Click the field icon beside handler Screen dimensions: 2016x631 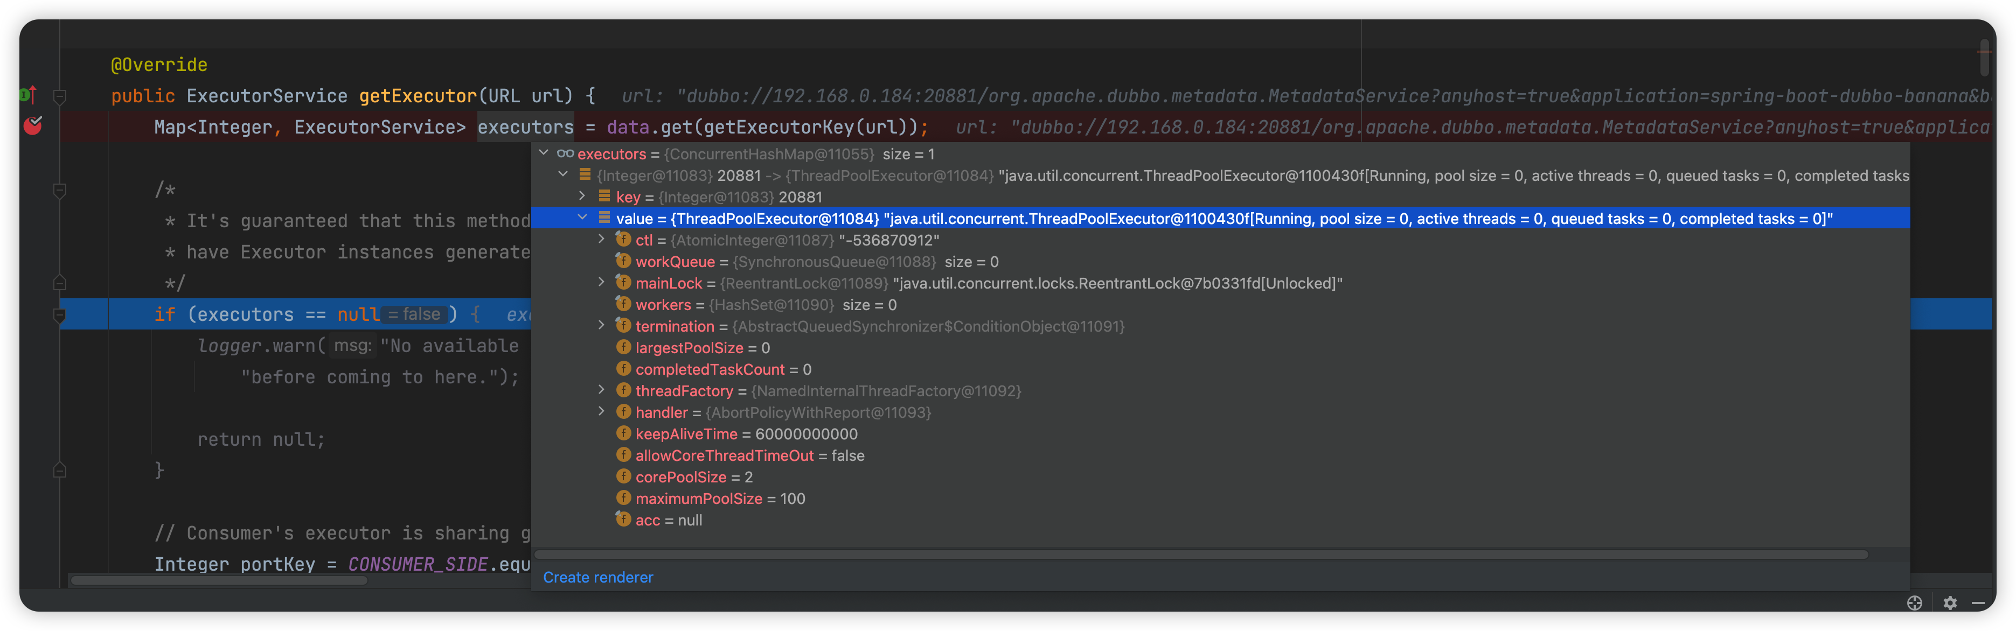(x=623, y=411)
